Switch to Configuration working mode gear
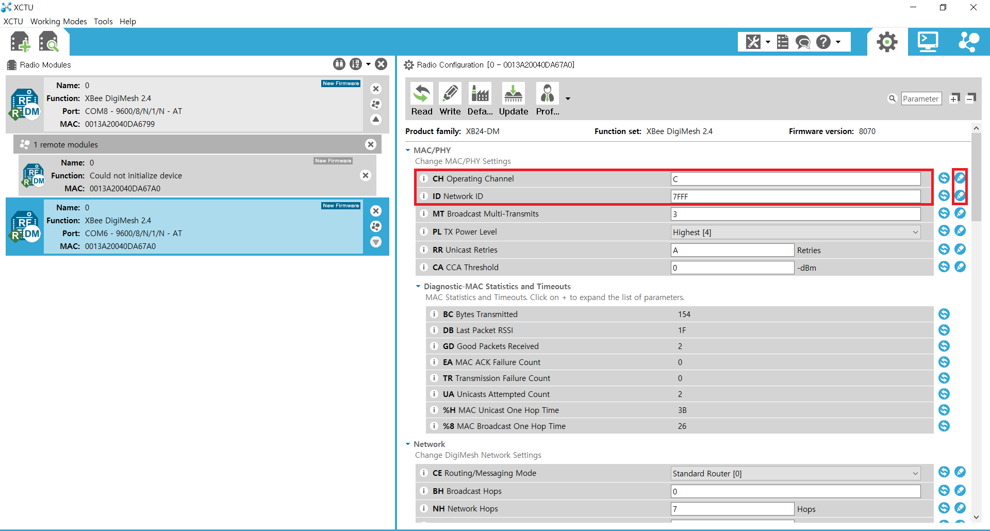Image resolution: width=990 pixels, height=531 pixels. 887,42
